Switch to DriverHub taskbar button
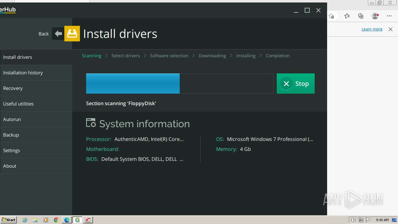398x224 pixels. click(x=77, y=220)
